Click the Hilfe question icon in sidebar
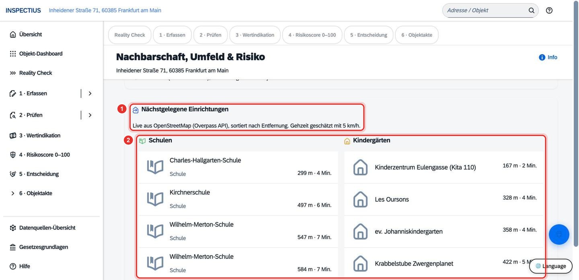579x280 pixels. tap(13, 266)
